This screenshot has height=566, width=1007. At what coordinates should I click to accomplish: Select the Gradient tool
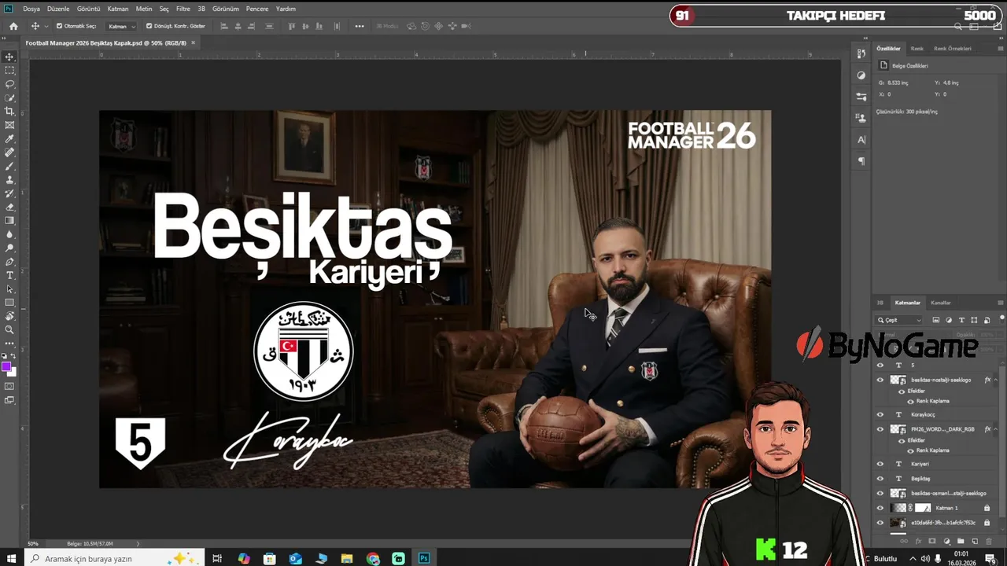(9, 220)
